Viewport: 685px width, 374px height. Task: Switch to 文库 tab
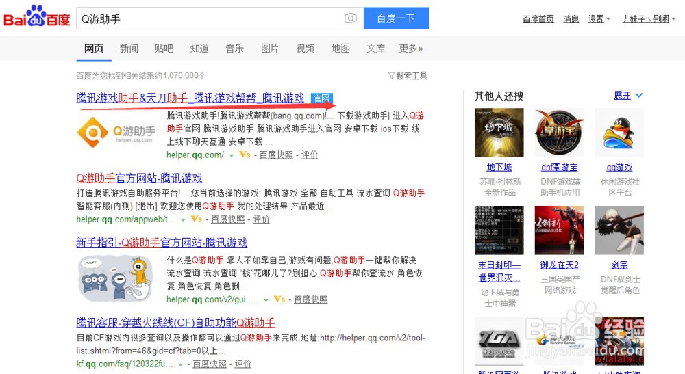(375, 49)
